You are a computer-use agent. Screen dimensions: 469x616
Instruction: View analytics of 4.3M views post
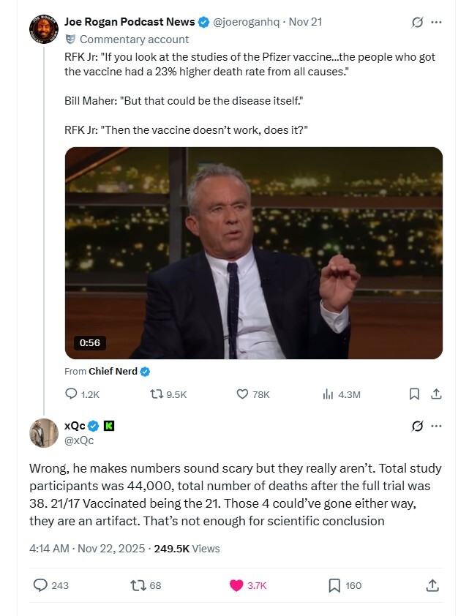click(x=329, y=394)
